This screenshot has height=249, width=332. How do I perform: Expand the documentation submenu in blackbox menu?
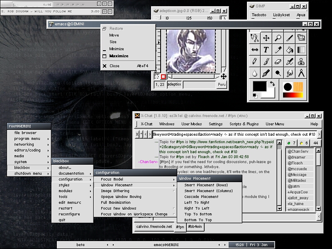click(x=72, y=173)
